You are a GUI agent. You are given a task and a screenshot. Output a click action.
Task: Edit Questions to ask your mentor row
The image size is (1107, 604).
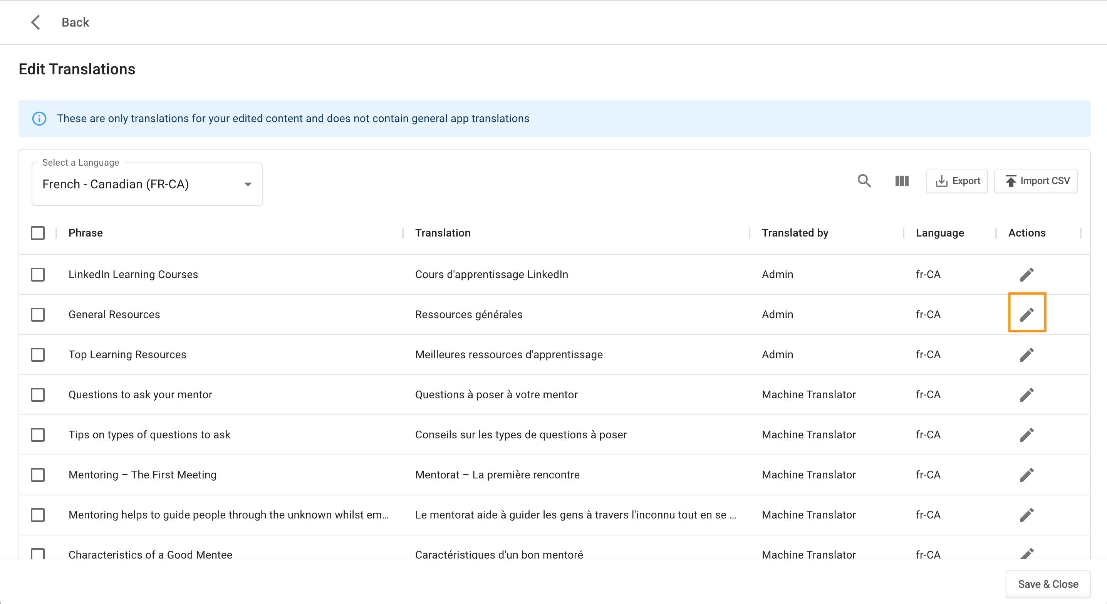(x=1026, y=395)
